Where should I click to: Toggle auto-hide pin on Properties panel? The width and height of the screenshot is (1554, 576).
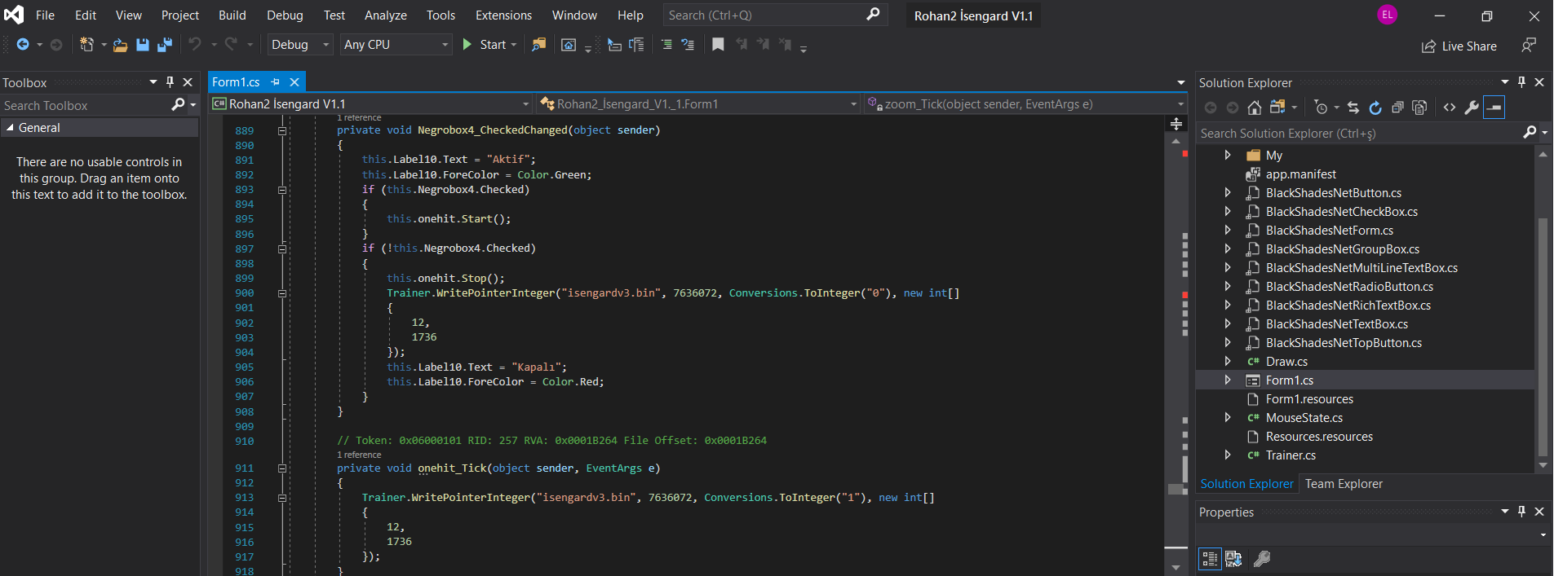(x=1521, y=512)
